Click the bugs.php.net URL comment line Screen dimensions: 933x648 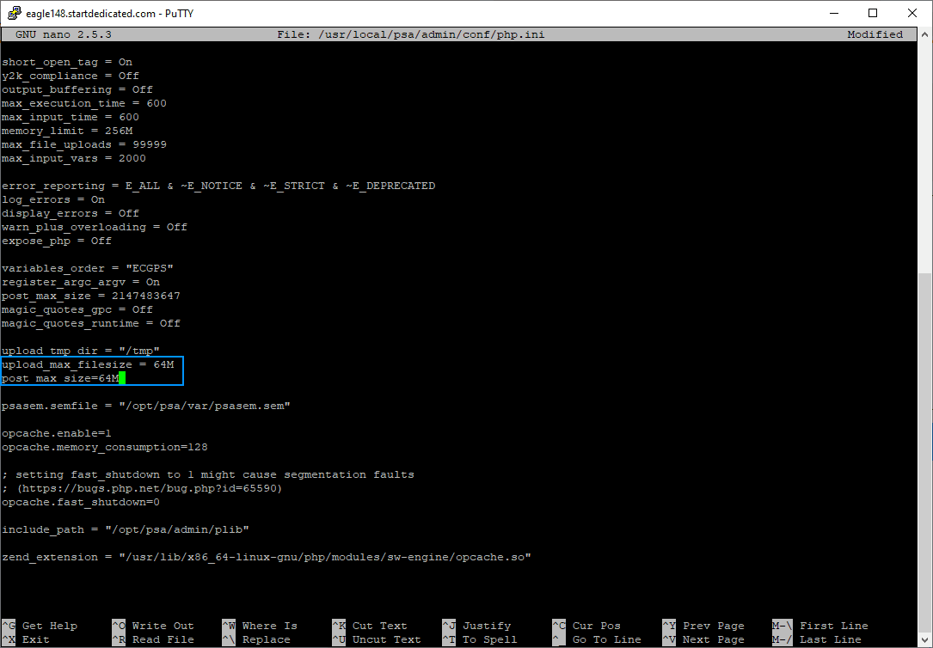142,488
